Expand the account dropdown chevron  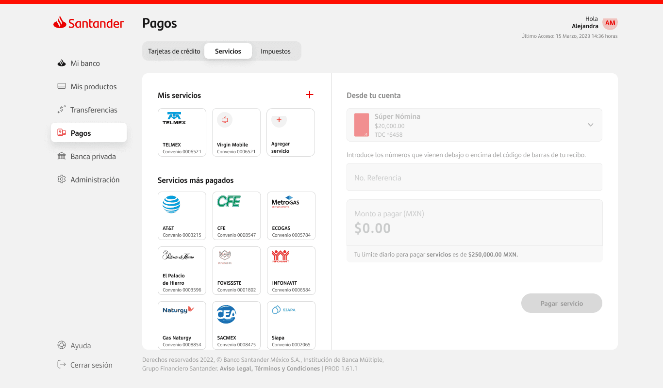coord(591,125)
